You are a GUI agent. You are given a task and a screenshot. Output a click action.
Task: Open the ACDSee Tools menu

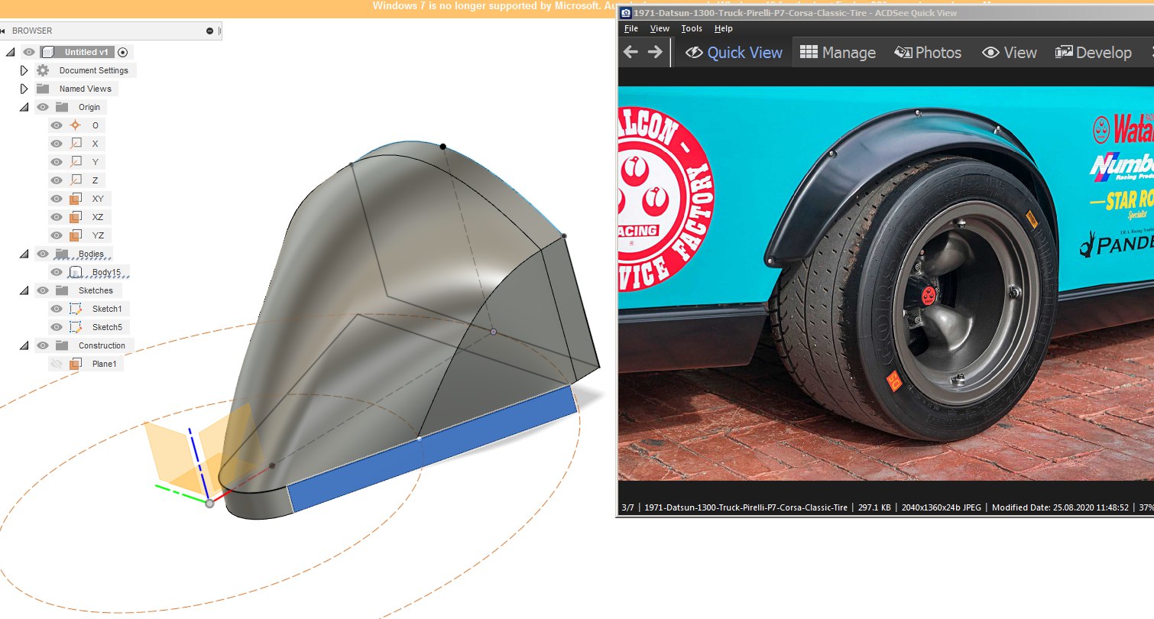[692, 29]
